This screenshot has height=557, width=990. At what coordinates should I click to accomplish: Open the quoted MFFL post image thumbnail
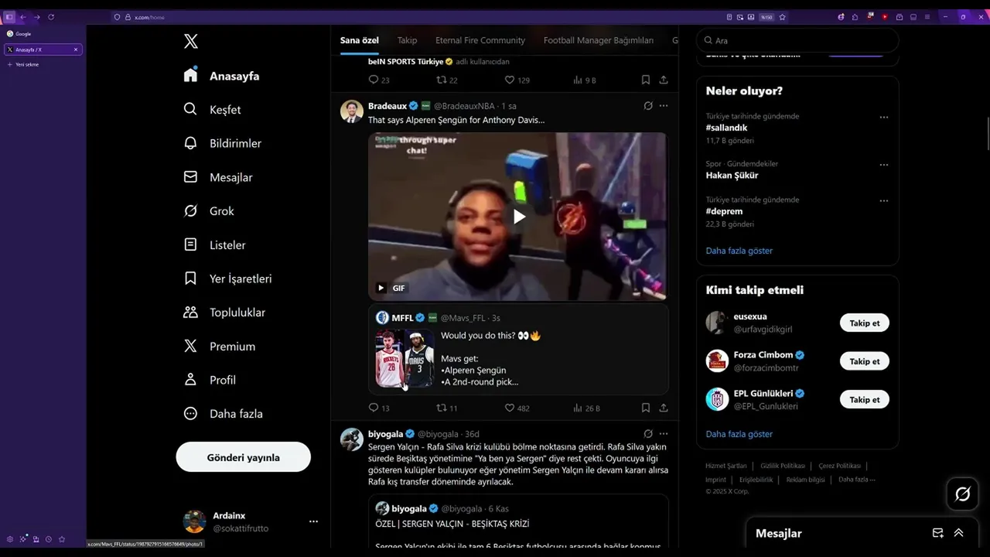(405, 358)
